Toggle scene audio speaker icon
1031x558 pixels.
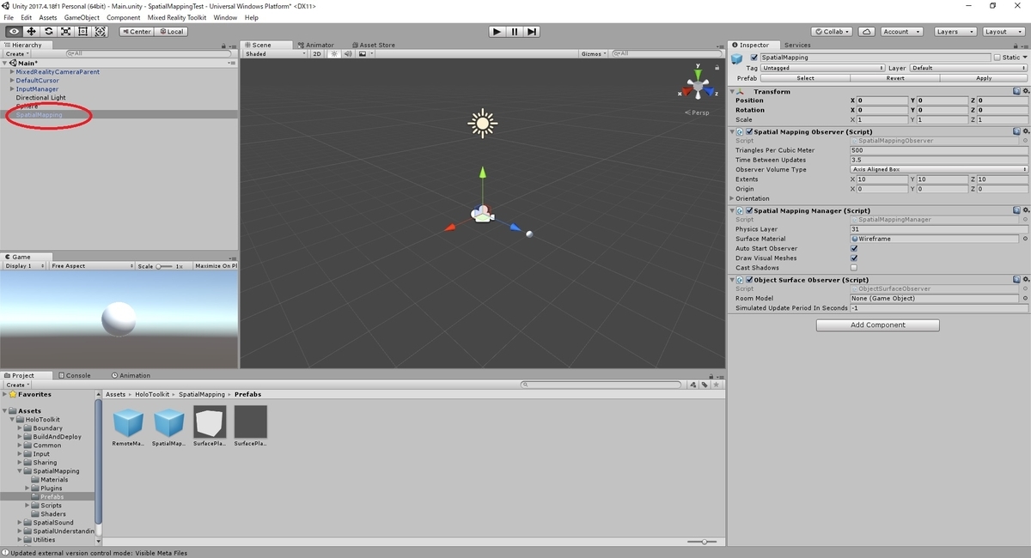click(x=348, y=53)
